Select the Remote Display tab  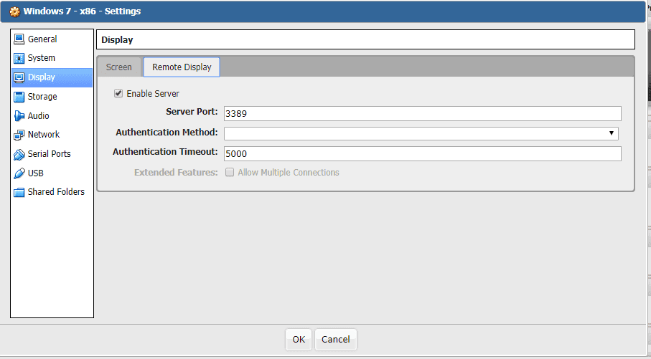(182, 67)
